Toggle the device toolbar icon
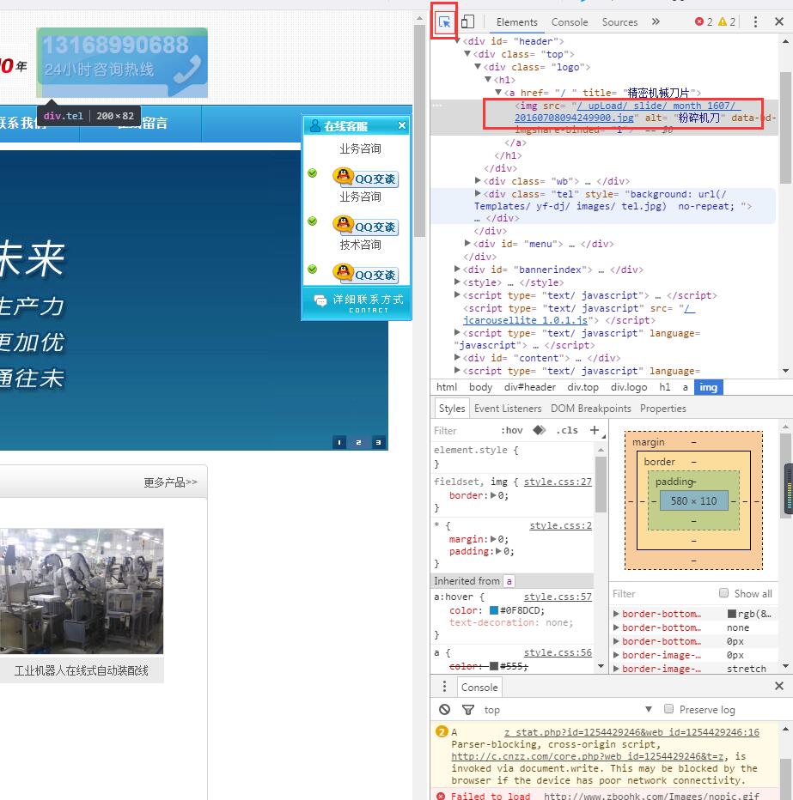This screenshot has height=800, width=793. pyautogui.click(x=467, y=22)
